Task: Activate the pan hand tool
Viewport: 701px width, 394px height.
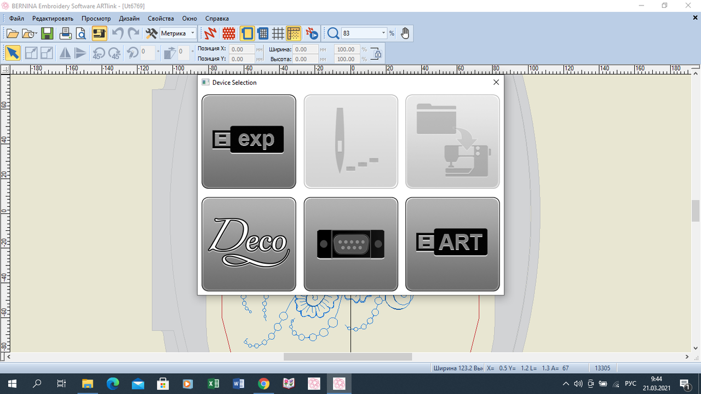Action: (x=405, y=33)
